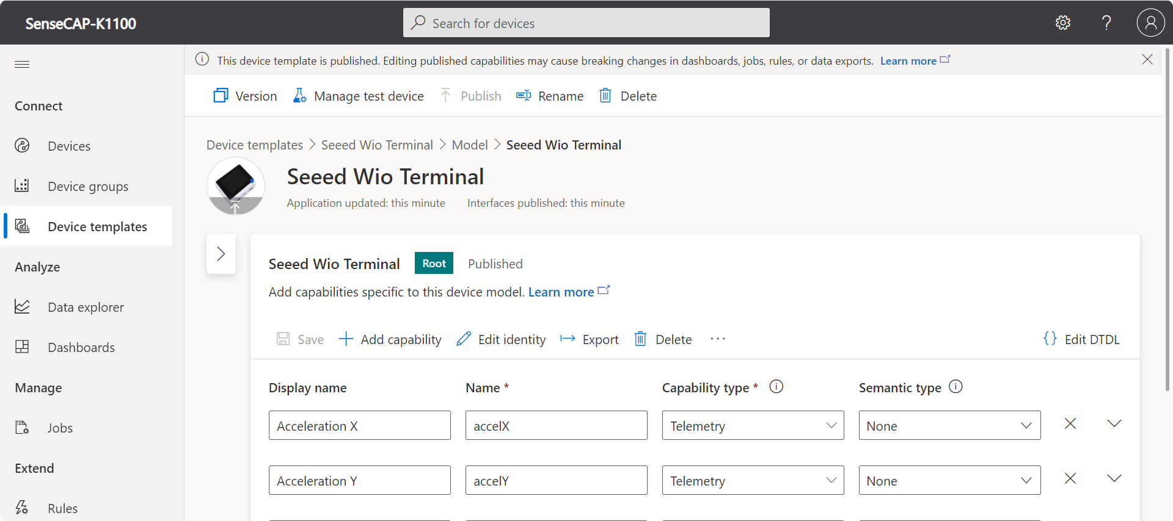Edit the accelY name field
This screenshot has width=1173, height=521.
[557, 480]
